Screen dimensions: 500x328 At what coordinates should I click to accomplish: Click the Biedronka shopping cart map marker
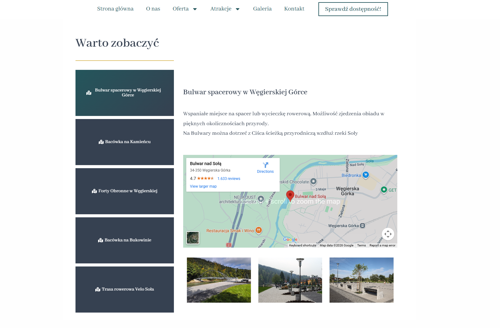[x=365, y=175]
